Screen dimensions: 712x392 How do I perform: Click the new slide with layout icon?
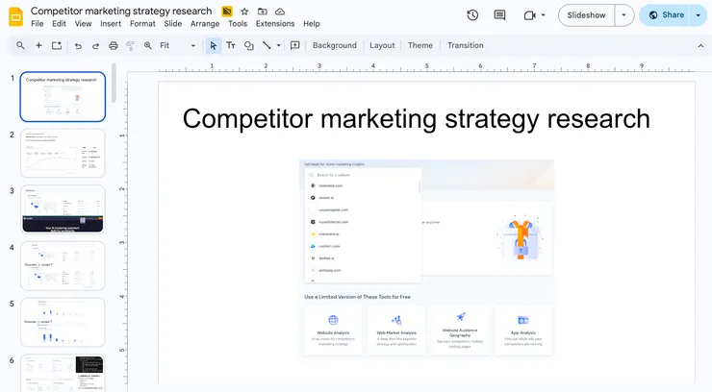[57, 45]
